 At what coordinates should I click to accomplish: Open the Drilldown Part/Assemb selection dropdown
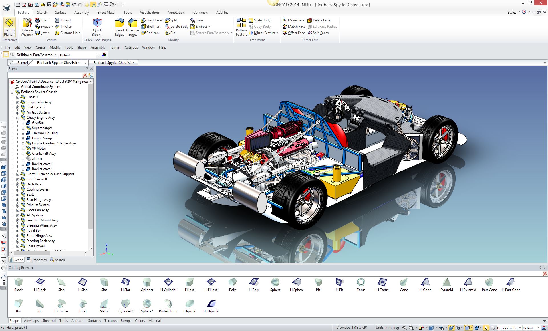point(56,55)
